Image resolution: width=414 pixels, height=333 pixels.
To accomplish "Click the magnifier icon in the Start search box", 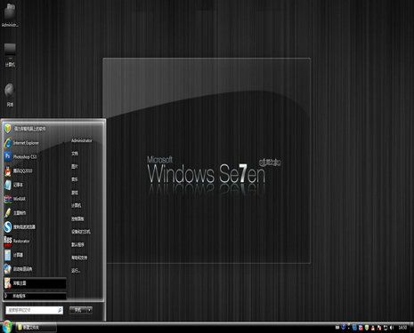I will [x=60, y=310].
